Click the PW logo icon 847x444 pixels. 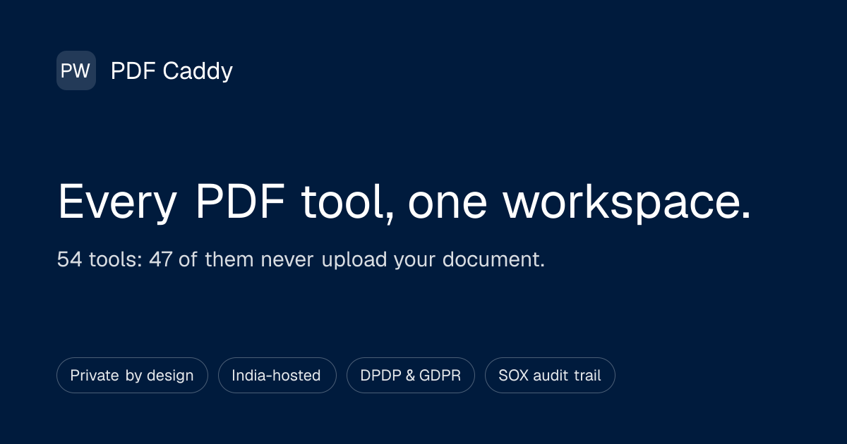(x=76, y=70)
